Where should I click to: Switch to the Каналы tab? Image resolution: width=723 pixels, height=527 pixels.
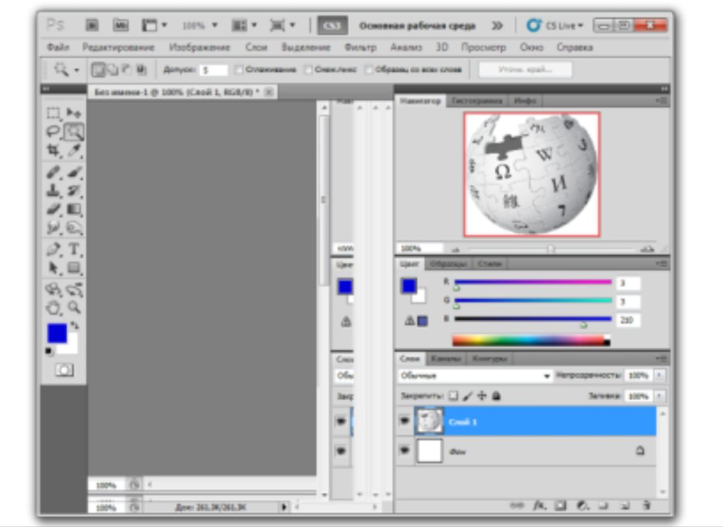446,359
